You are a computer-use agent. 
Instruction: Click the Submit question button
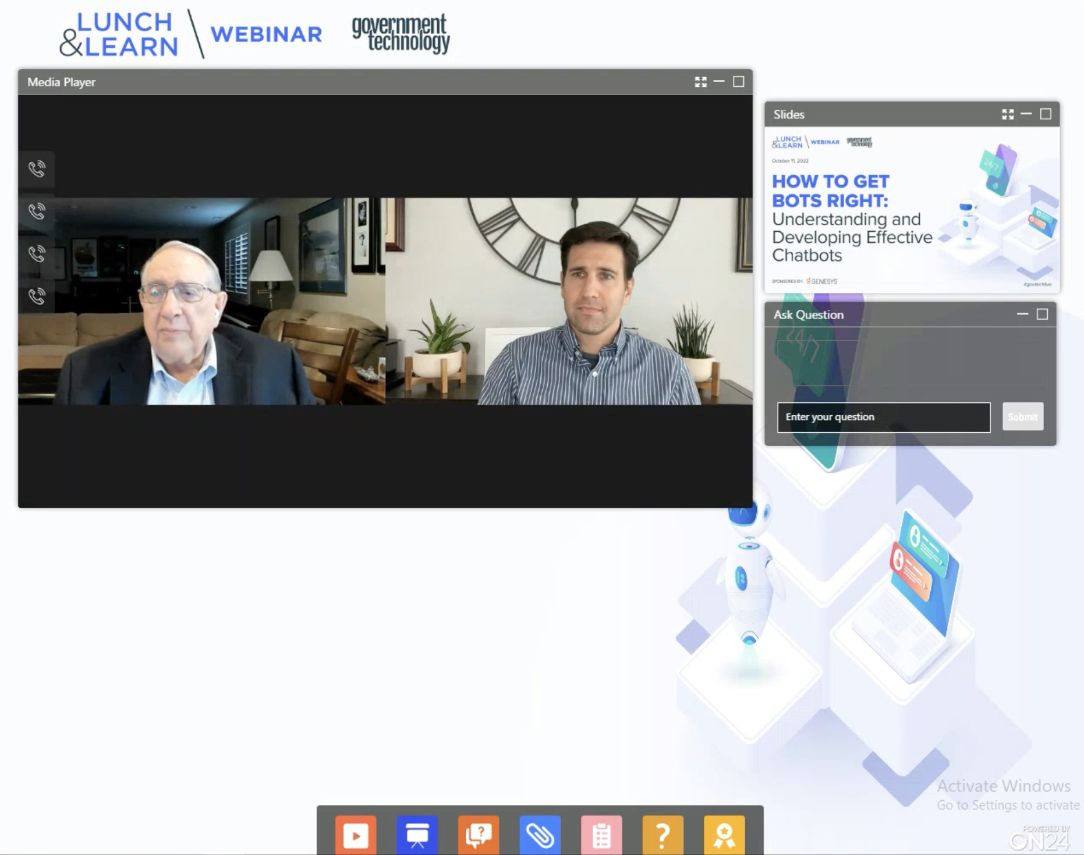click(x=1022, y=417)
